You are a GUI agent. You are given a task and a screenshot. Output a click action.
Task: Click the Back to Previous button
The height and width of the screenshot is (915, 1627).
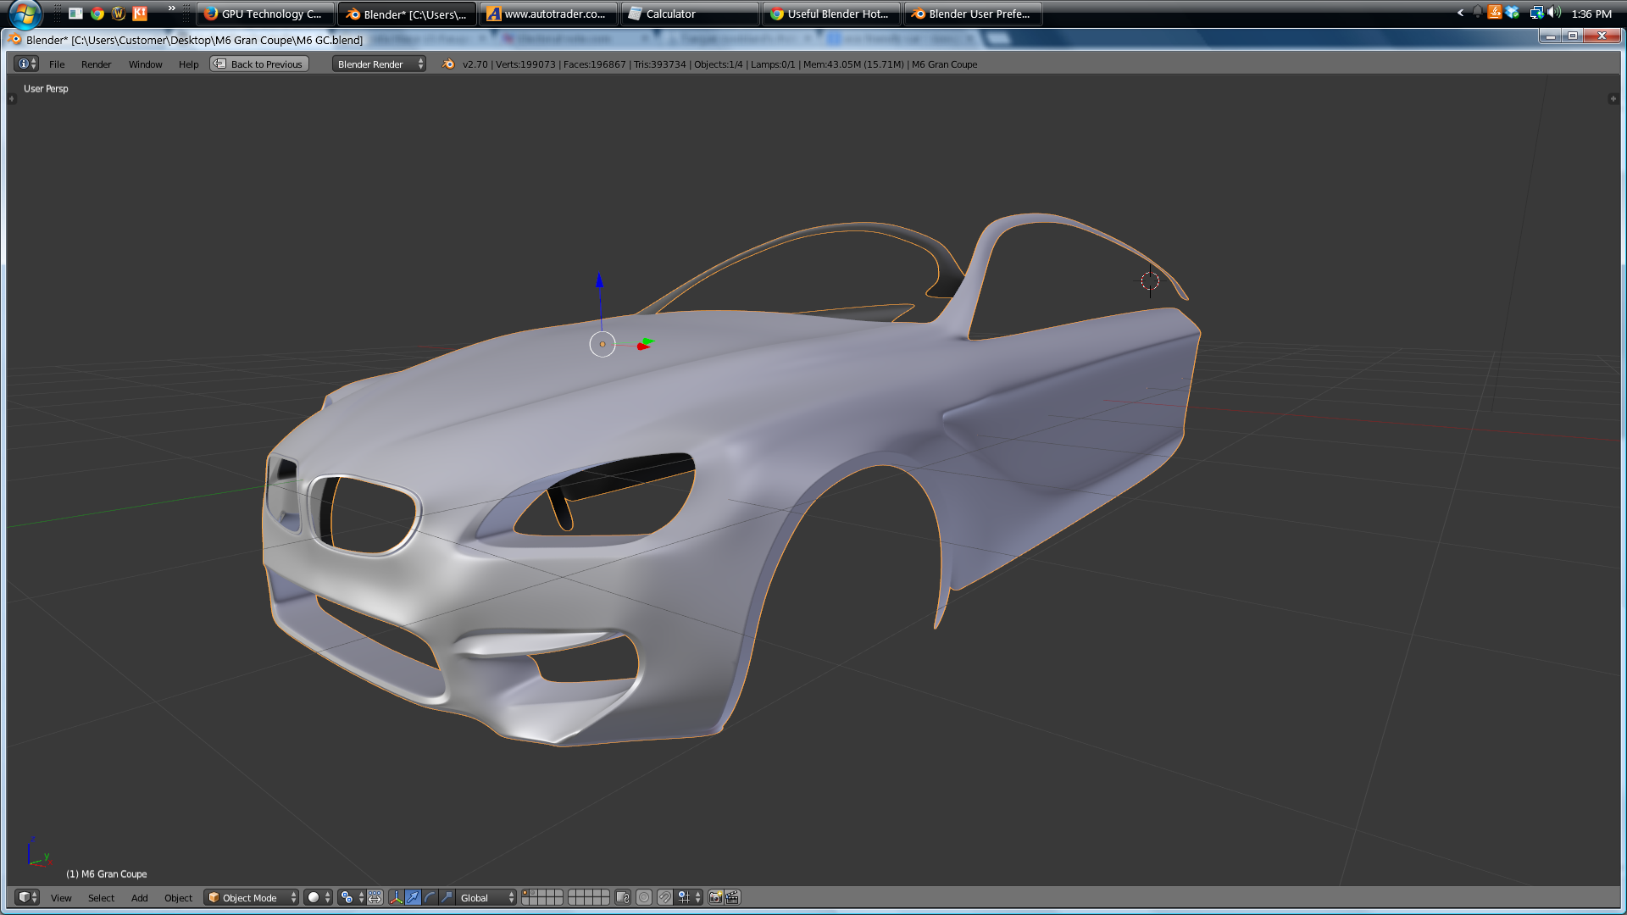point(258,64)
